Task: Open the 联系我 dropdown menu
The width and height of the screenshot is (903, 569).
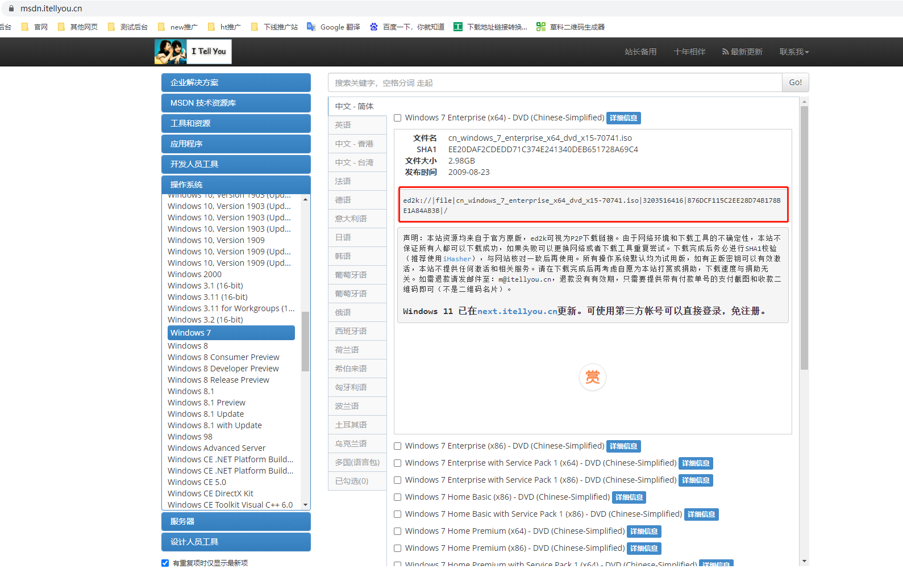Action: [794, 52]
